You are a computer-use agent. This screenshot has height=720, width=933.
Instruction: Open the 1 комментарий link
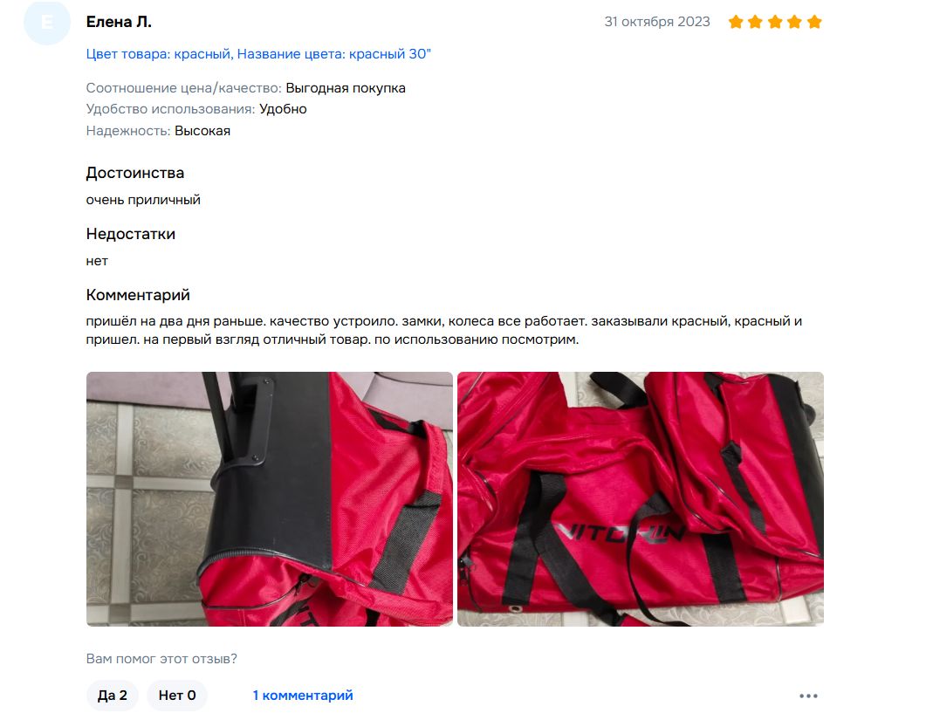tap(303, 695)
